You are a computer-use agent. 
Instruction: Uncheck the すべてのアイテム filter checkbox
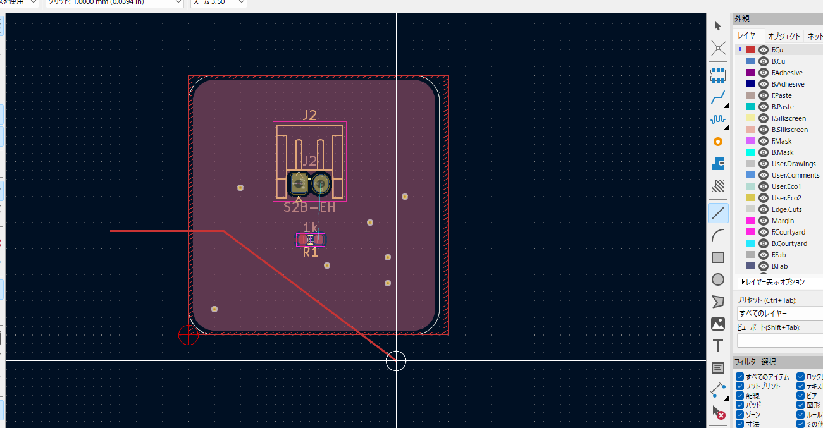pyautogui.click(x=739, y=377)
